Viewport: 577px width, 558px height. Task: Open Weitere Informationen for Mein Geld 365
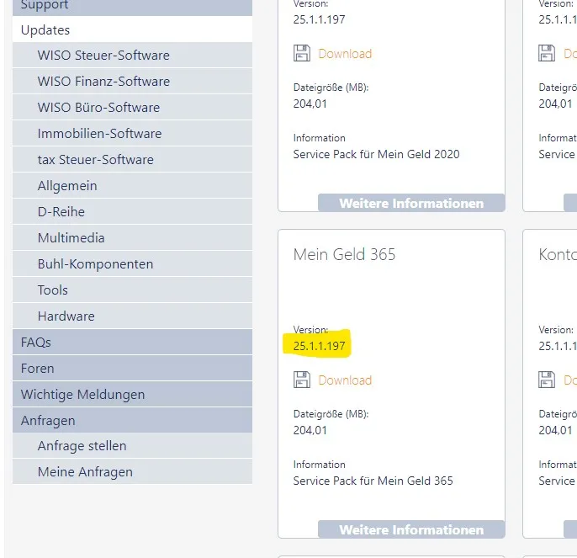tap(411, 529)
